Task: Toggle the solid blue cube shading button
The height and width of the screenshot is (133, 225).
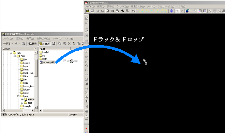Action: 187,11
